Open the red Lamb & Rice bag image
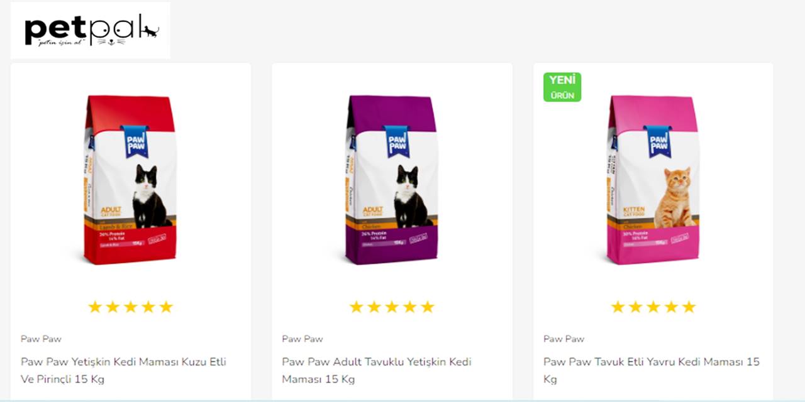 tap(130, 180)
